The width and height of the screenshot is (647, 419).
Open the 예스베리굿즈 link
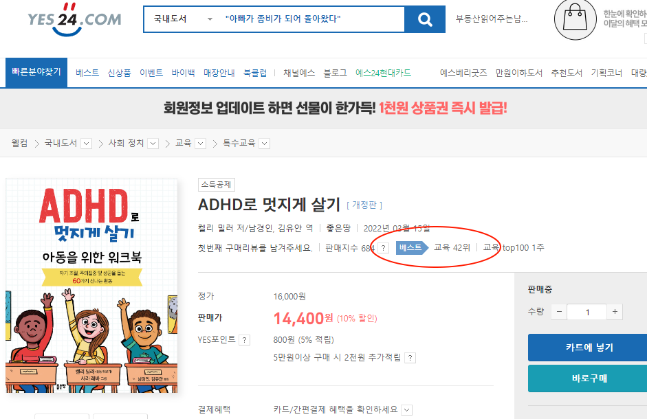(463, 73)
